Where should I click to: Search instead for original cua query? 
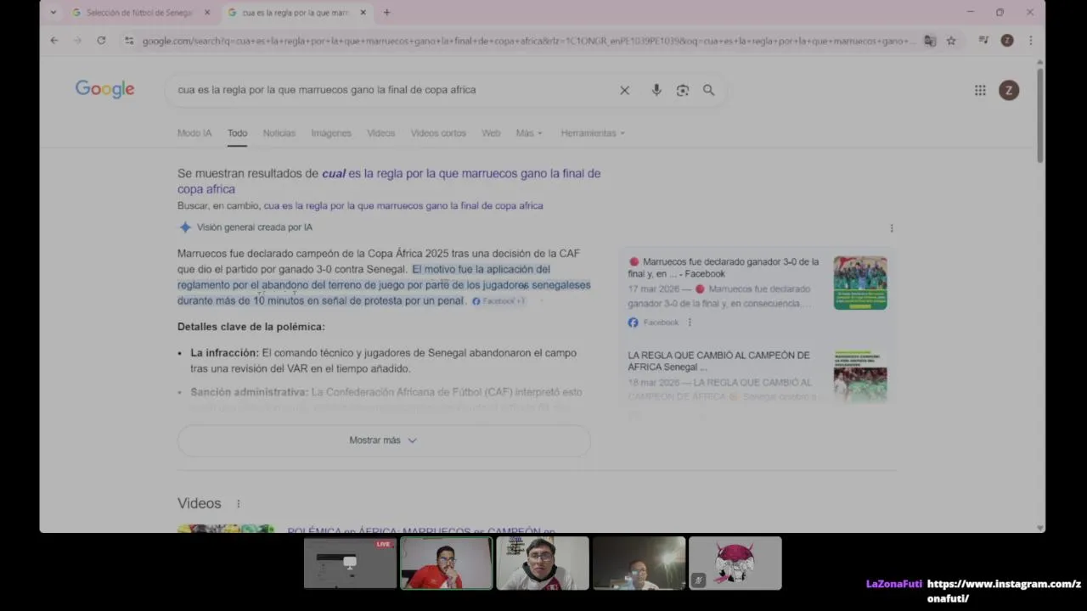tap(403, 205)
